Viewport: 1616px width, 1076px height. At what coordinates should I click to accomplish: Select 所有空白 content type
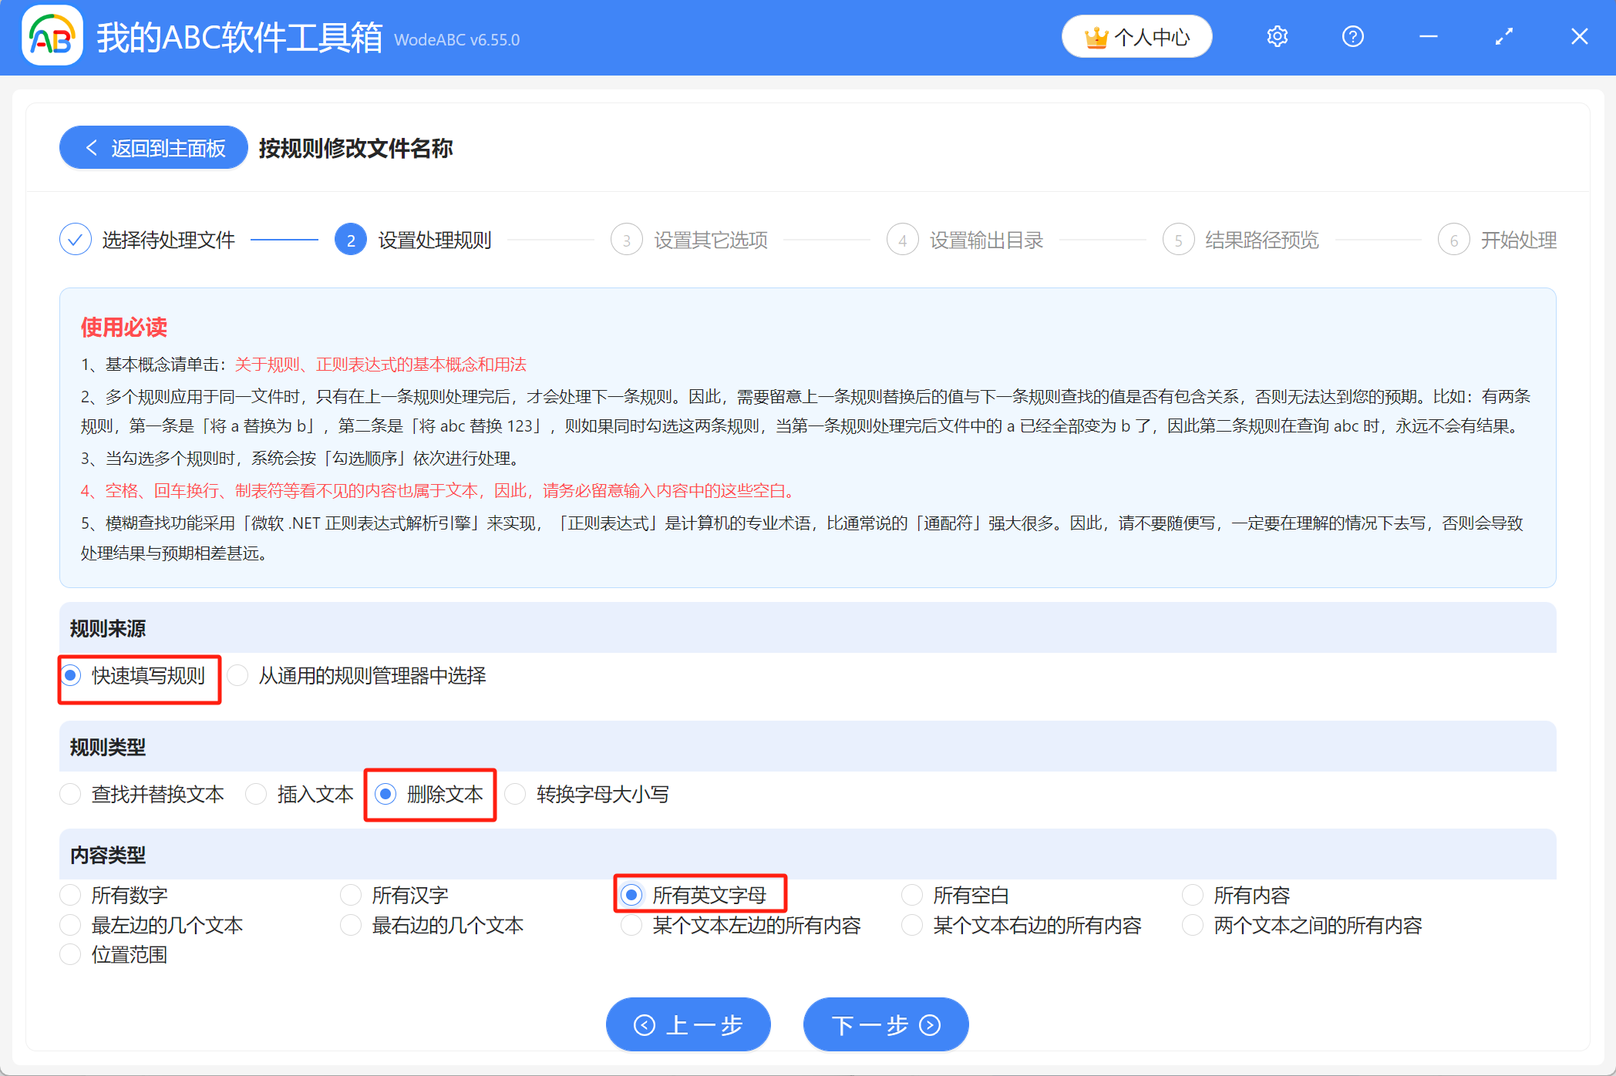click(x=911, y=894)
